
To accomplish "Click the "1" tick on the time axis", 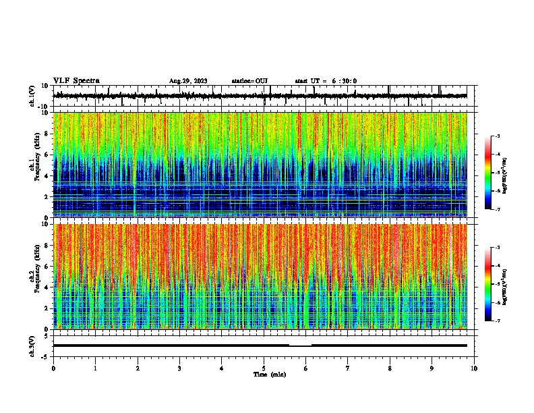I will (95, 368).
